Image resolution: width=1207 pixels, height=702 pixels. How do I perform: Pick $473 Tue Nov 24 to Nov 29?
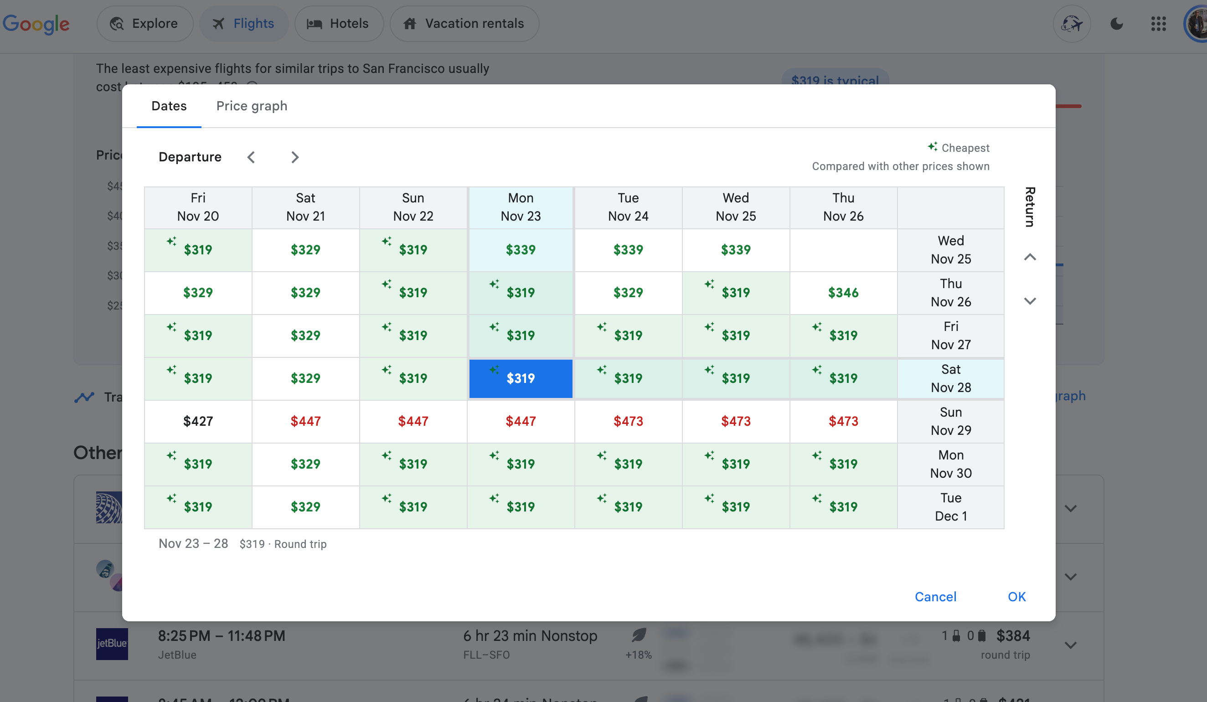(x=628, y=421)
